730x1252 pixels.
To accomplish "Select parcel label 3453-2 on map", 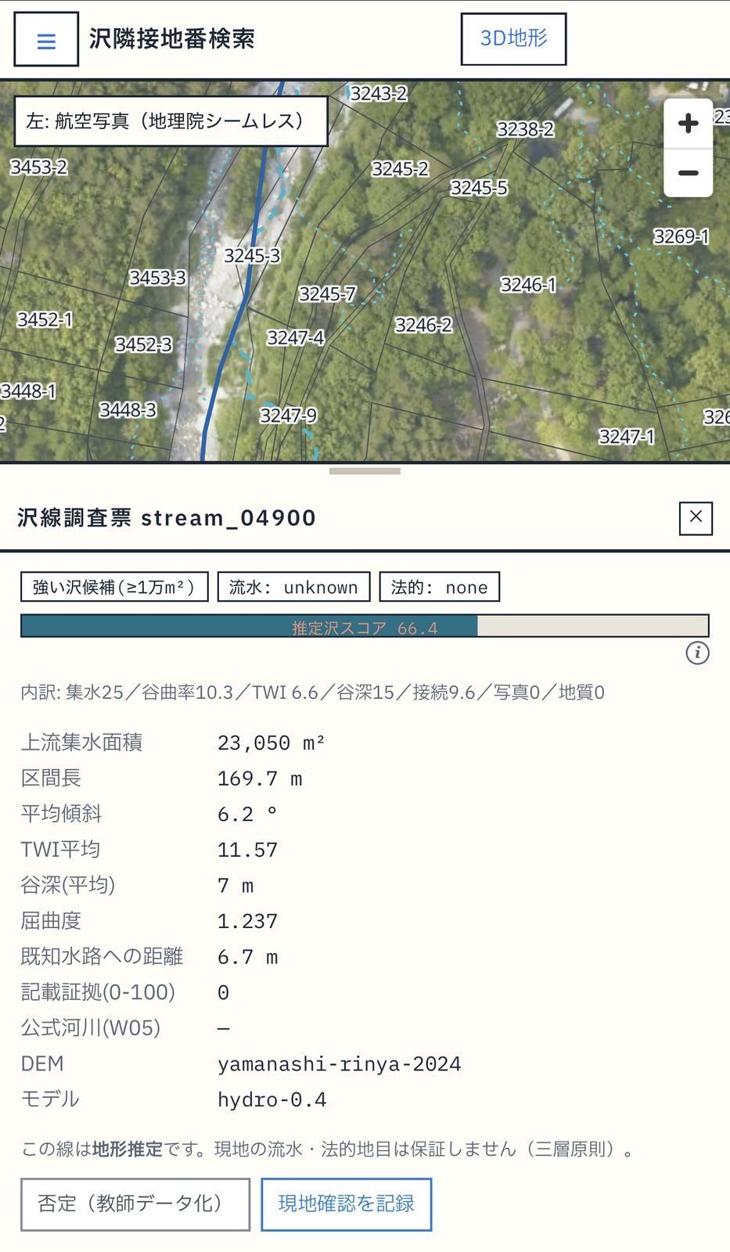I will coord(38,167).
